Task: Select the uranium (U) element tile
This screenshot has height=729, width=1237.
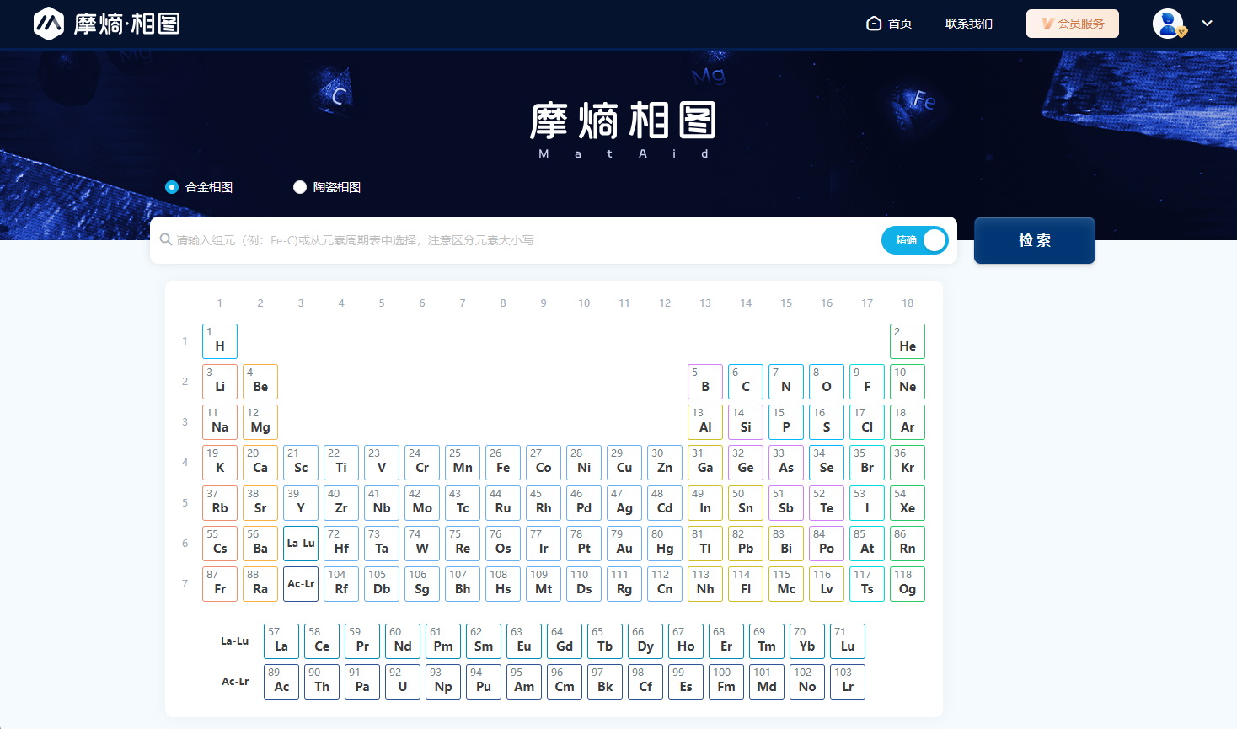Action: click(403, 682)
